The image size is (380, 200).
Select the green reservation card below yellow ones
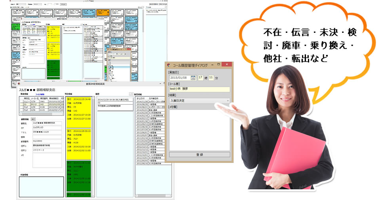point(78,176)
